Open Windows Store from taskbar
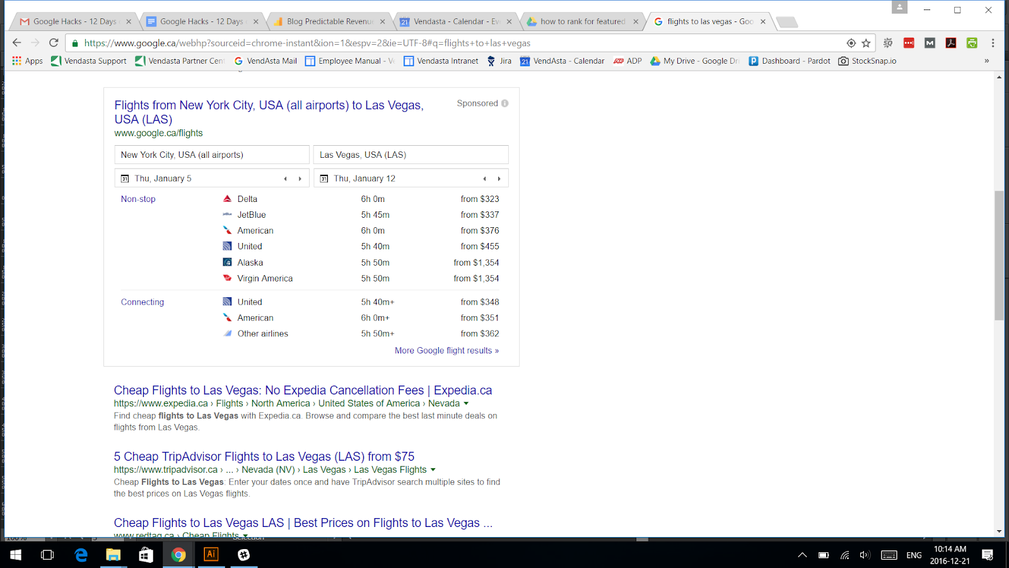This screenshot has width=1009, height=568. pos(146,555)
